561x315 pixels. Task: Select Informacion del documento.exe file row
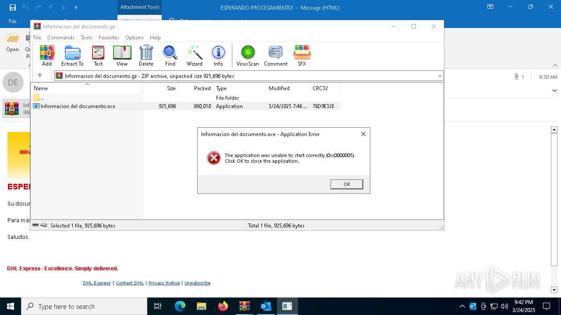point(186,106)
